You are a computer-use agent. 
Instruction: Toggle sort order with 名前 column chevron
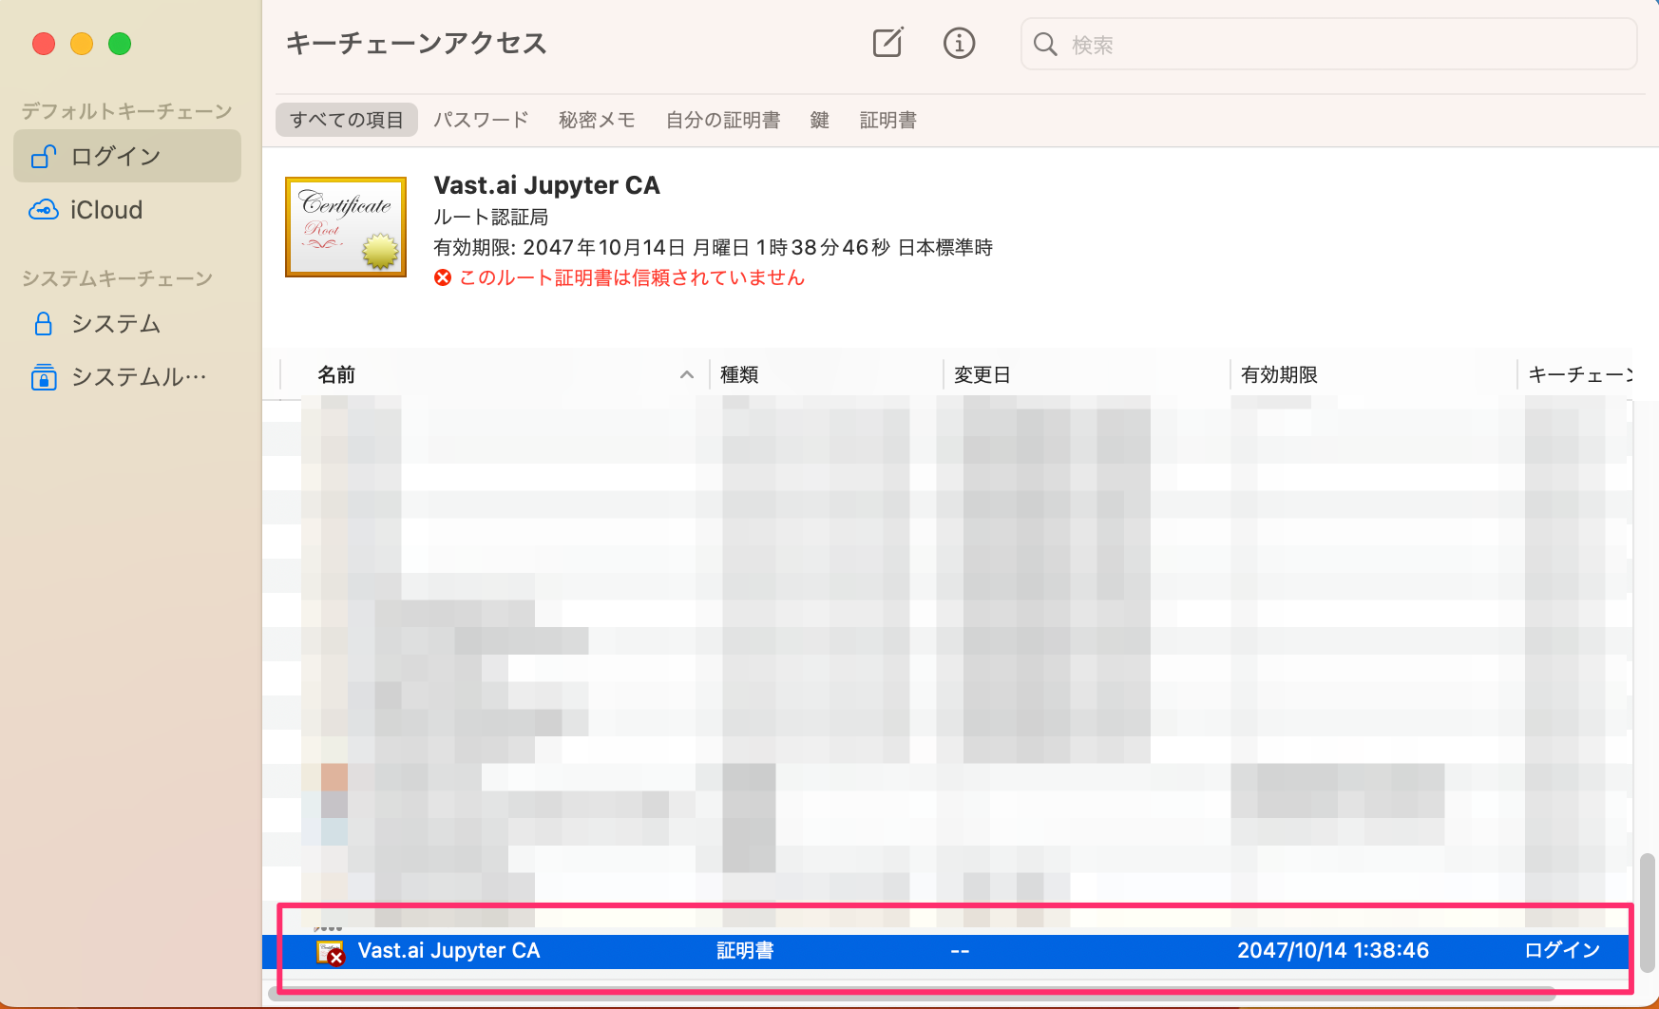[686, 375]
